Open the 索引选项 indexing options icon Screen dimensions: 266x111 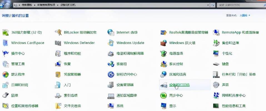tap(58, 95)
